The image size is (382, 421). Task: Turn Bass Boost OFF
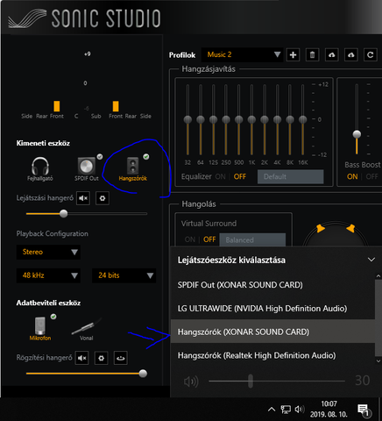pyautogui.click(x=372, y=176)
